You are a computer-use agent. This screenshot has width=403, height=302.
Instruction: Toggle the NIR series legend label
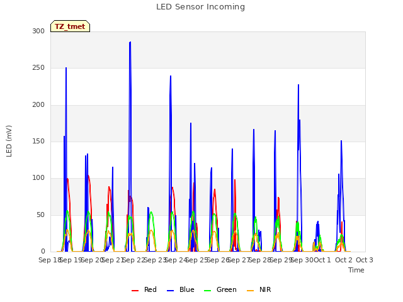[265, 289]
